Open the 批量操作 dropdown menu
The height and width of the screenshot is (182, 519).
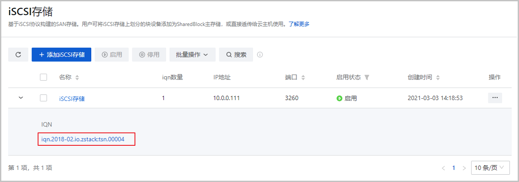click(192, 55)
